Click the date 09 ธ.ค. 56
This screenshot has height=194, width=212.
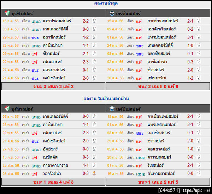[115, 29]
